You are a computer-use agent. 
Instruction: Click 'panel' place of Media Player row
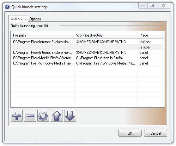click(143, 63)
